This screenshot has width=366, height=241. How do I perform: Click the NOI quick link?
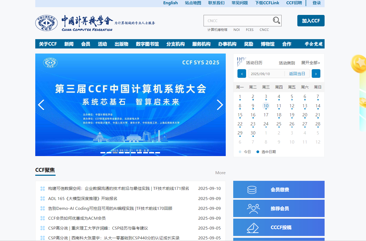[237, 30]
